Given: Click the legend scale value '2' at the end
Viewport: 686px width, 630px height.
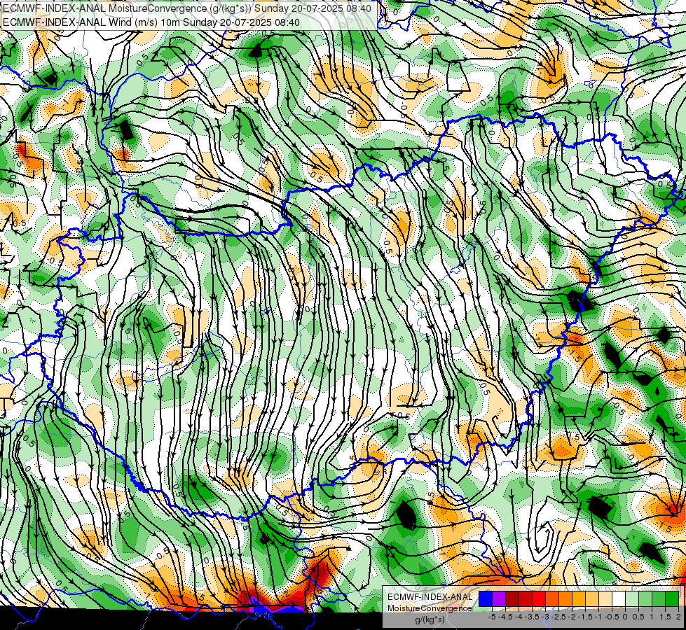Looking at the screenshot, I should 678,617.
